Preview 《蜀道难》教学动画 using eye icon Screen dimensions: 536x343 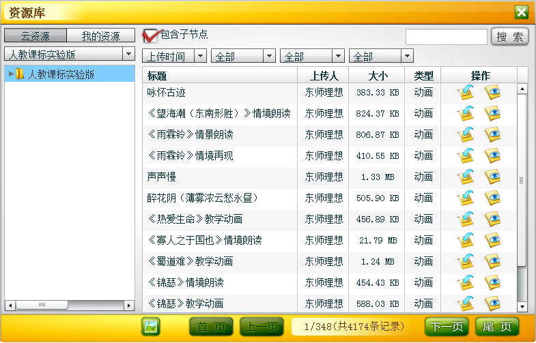[x=492, y=261]
